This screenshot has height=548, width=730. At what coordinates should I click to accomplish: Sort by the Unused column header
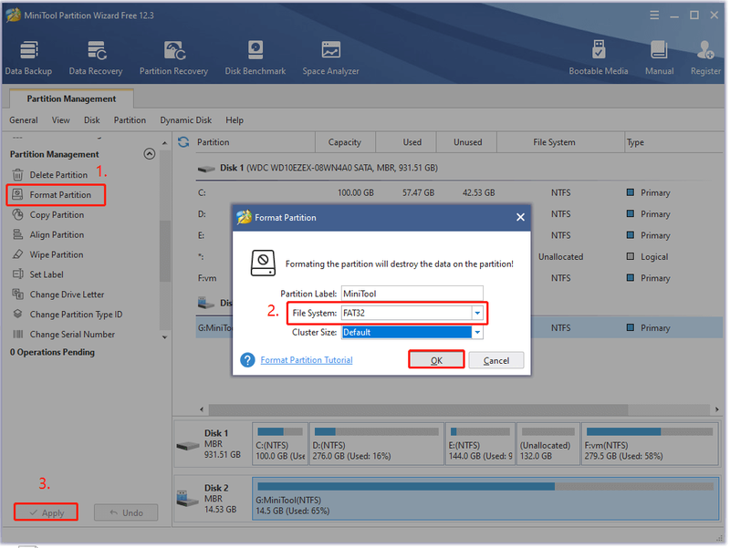pyautogui.click(x=467, y=142)
